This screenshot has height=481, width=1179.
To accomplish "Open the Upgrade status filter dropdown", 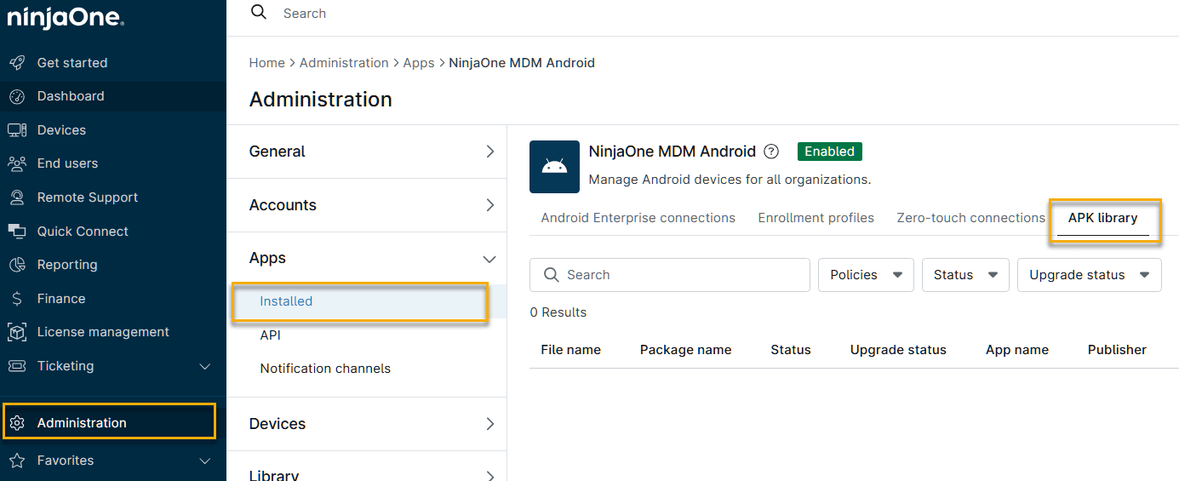I will pyautogui.click(x=1090, y=275).
